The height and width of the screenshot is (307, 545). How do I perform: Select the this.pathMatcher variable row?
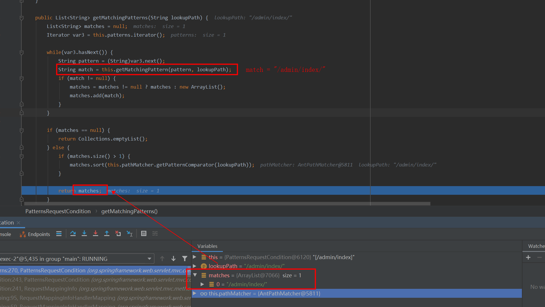pos(357,293)
